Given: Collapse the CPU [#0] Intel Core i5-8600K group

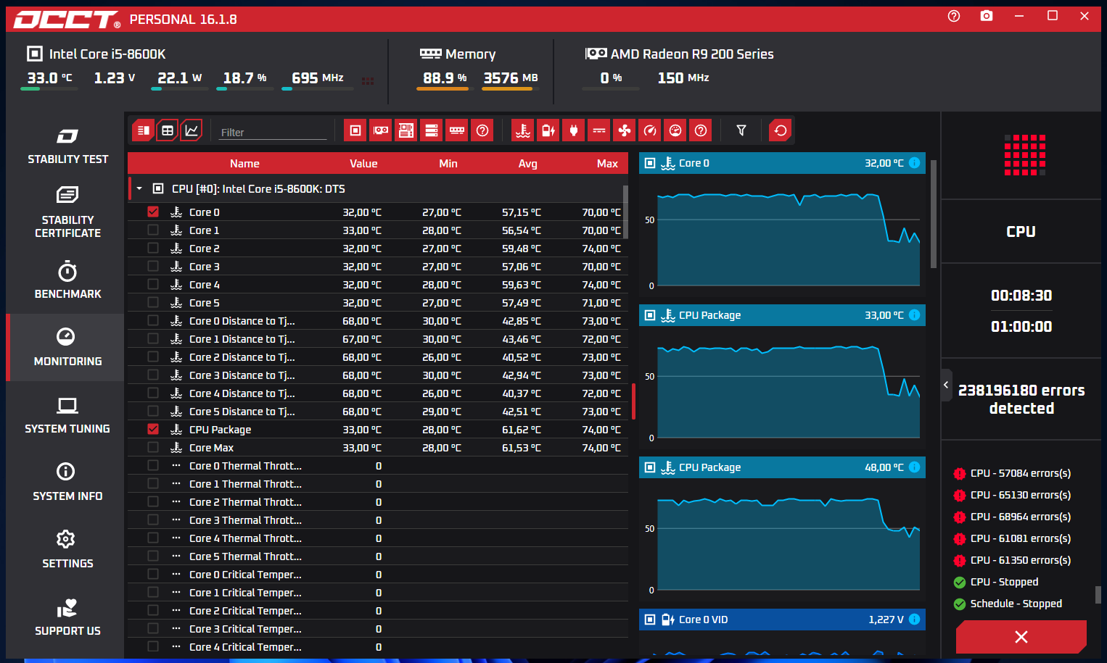Looking at the screenshot, I should (139, 189).
